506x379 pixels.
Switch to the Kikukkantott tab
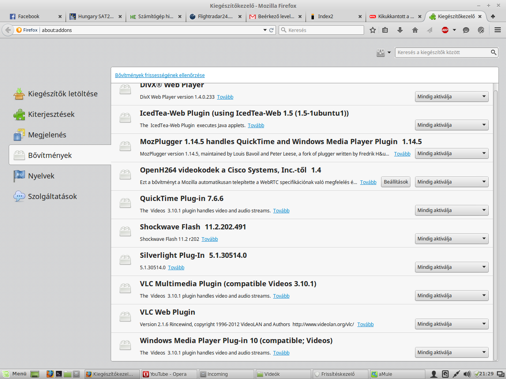click(395, 17)
